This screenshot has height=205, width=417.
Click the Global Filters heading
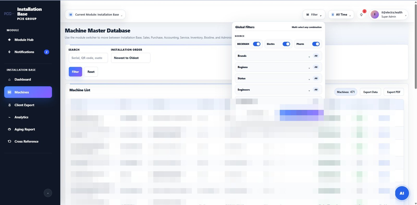[x=245, y=27]
